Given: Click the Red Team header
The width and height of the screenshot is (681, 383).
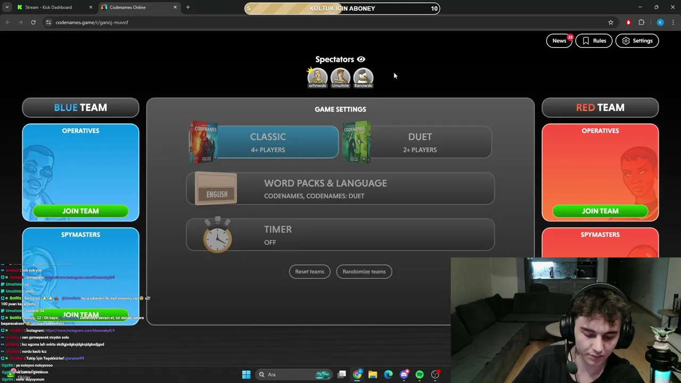Looking at the screenshot, I should click(600, 107).
